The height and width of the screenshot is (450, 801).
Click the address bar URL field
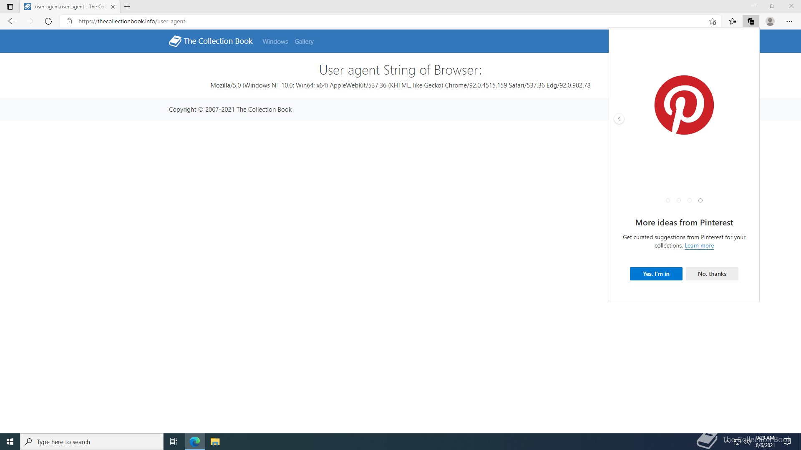tap(390, 21)
